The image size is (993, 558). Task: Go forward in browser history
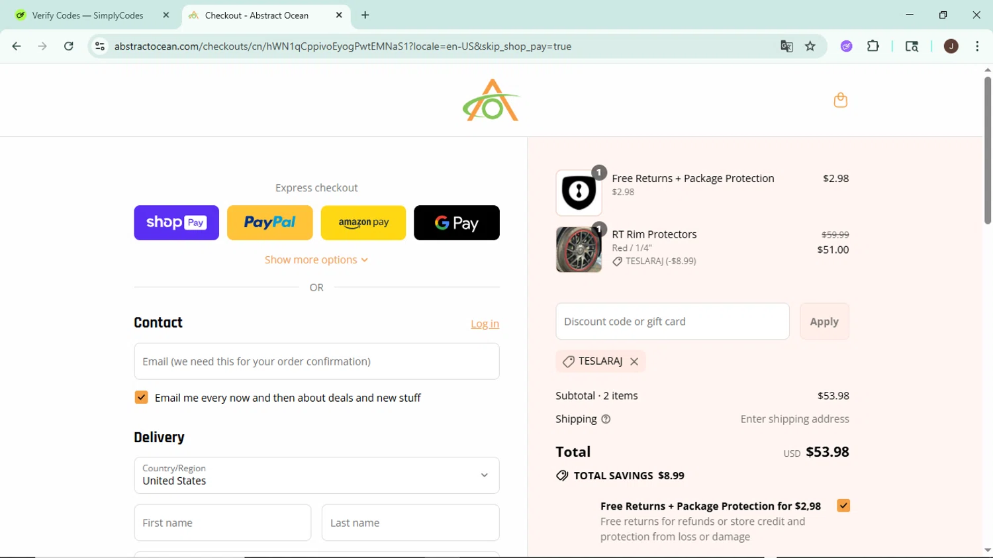click(42, 46)
